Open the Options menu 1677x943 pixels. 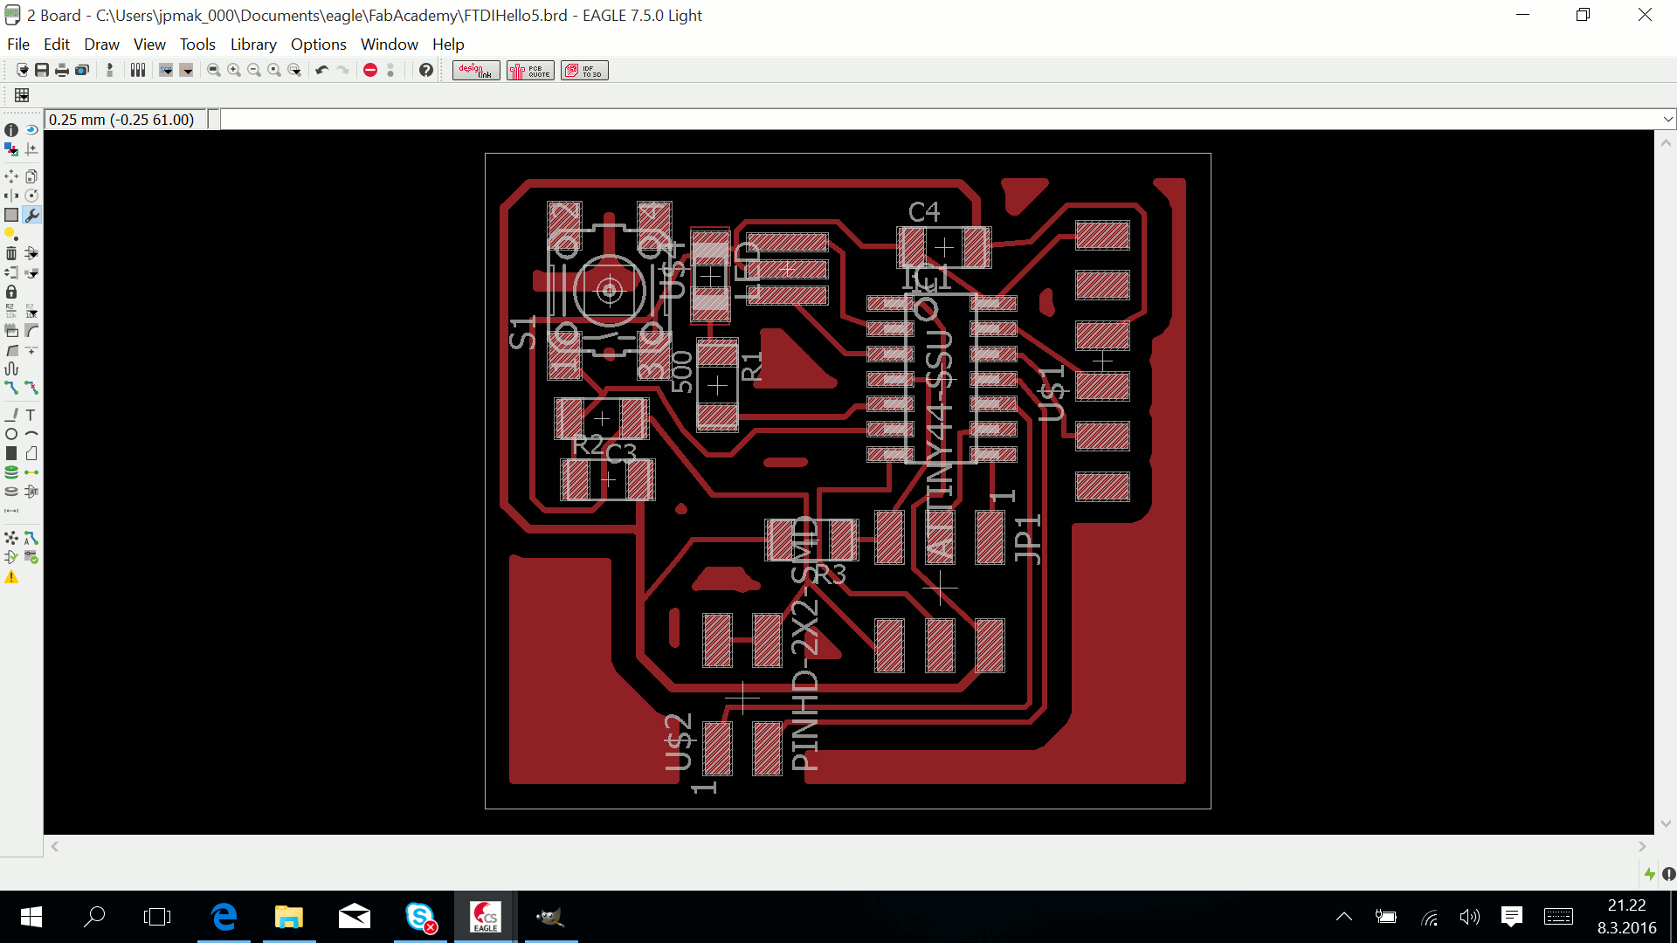(x=319, y=44)
